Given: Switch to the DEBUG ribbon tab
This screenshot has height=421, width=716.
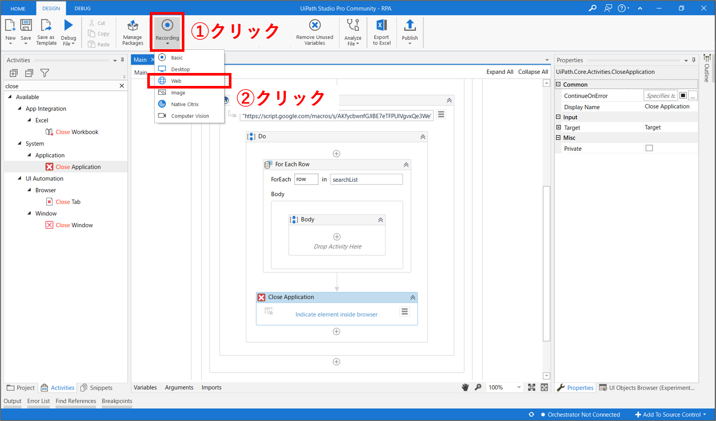Looking at the screenshot, I should [82, 8].
